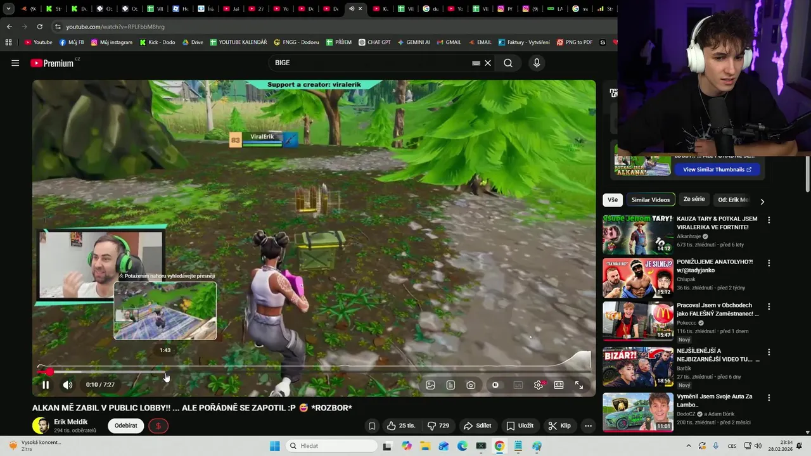Select the Od: Erik Meldik chip
Viewport: 811px width, 456px height.
point(733,200)
